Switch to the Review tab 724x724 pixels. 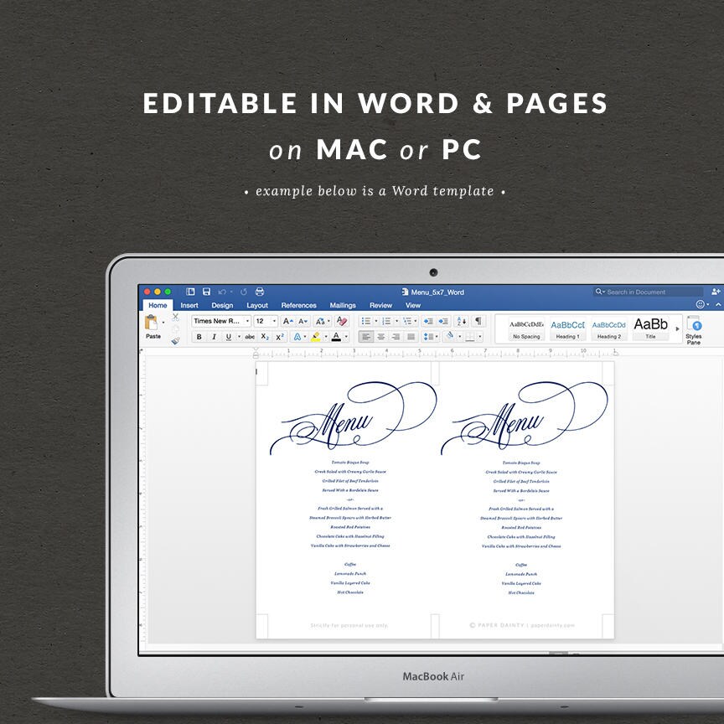click(x=380, y=305)
